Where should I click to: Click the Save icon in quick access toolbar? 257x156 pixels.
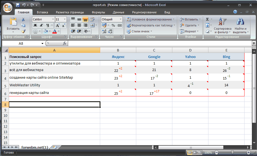18,5
